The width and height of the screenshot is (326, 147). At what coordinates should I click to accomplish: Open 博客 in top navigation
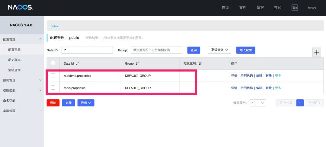[260, 8]
